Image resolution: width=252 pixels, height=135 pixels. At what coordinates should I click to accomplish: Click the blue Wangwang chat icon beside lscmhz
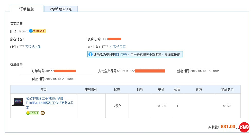tap(31, 31)
